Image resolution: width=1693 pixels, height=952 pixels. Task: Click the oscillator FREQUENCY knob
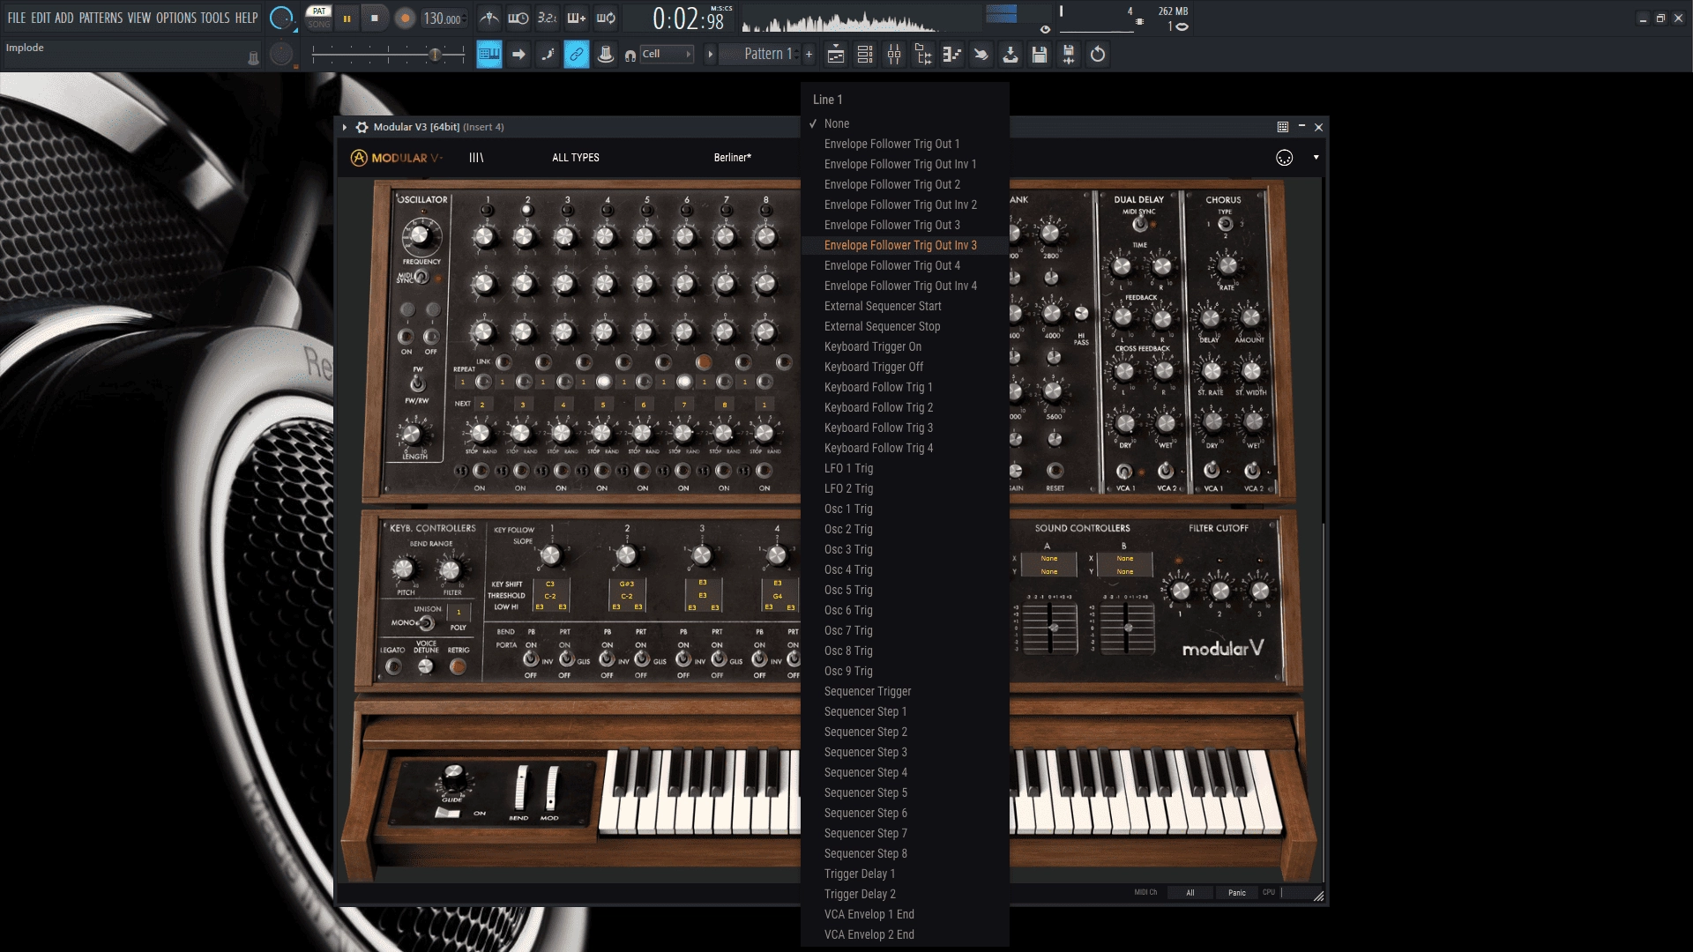[421, 234]
